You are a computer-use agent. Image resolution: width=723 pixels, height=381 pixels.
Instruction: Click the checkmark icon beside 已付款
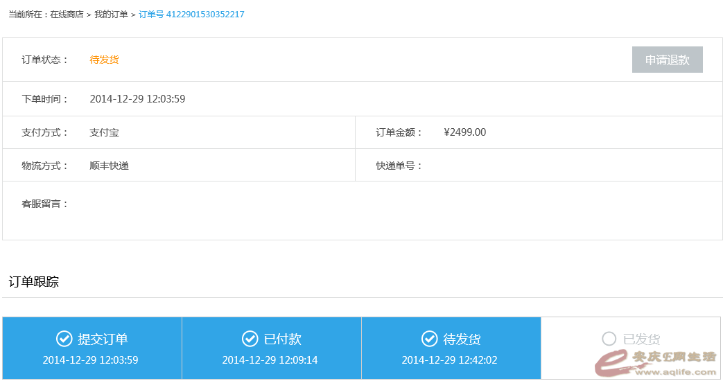click(x=250, y=339)
